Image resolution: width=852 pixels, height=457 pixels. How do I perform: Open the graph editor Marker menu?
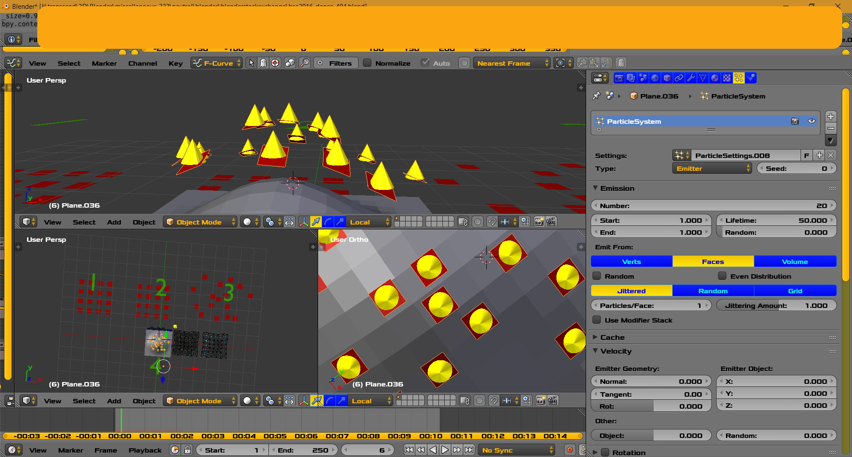[104, 63]
